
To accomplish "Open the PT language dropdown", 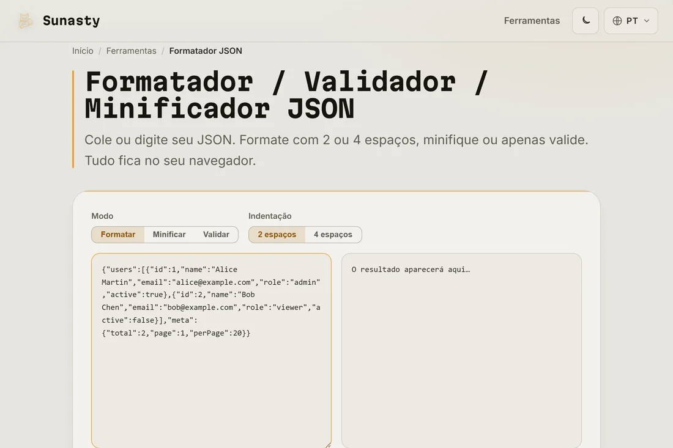I will 631,21.
